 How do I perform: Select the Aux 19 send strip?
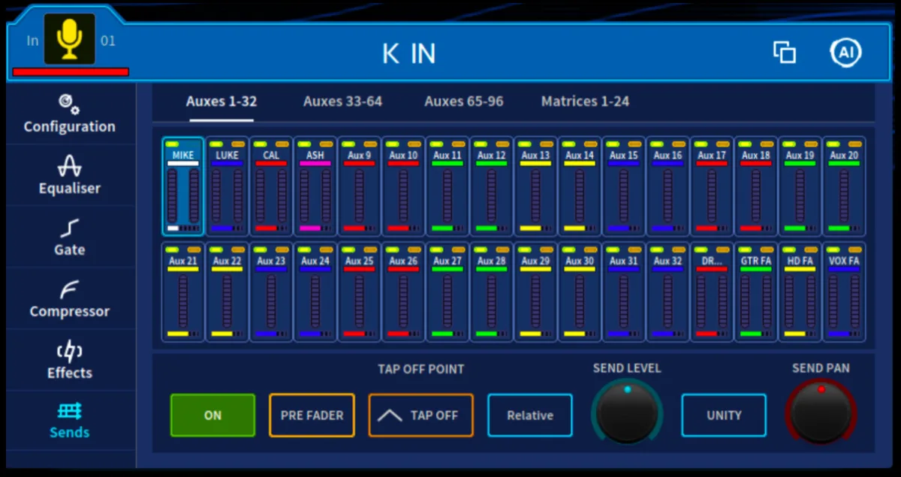[x=800, y=187]
